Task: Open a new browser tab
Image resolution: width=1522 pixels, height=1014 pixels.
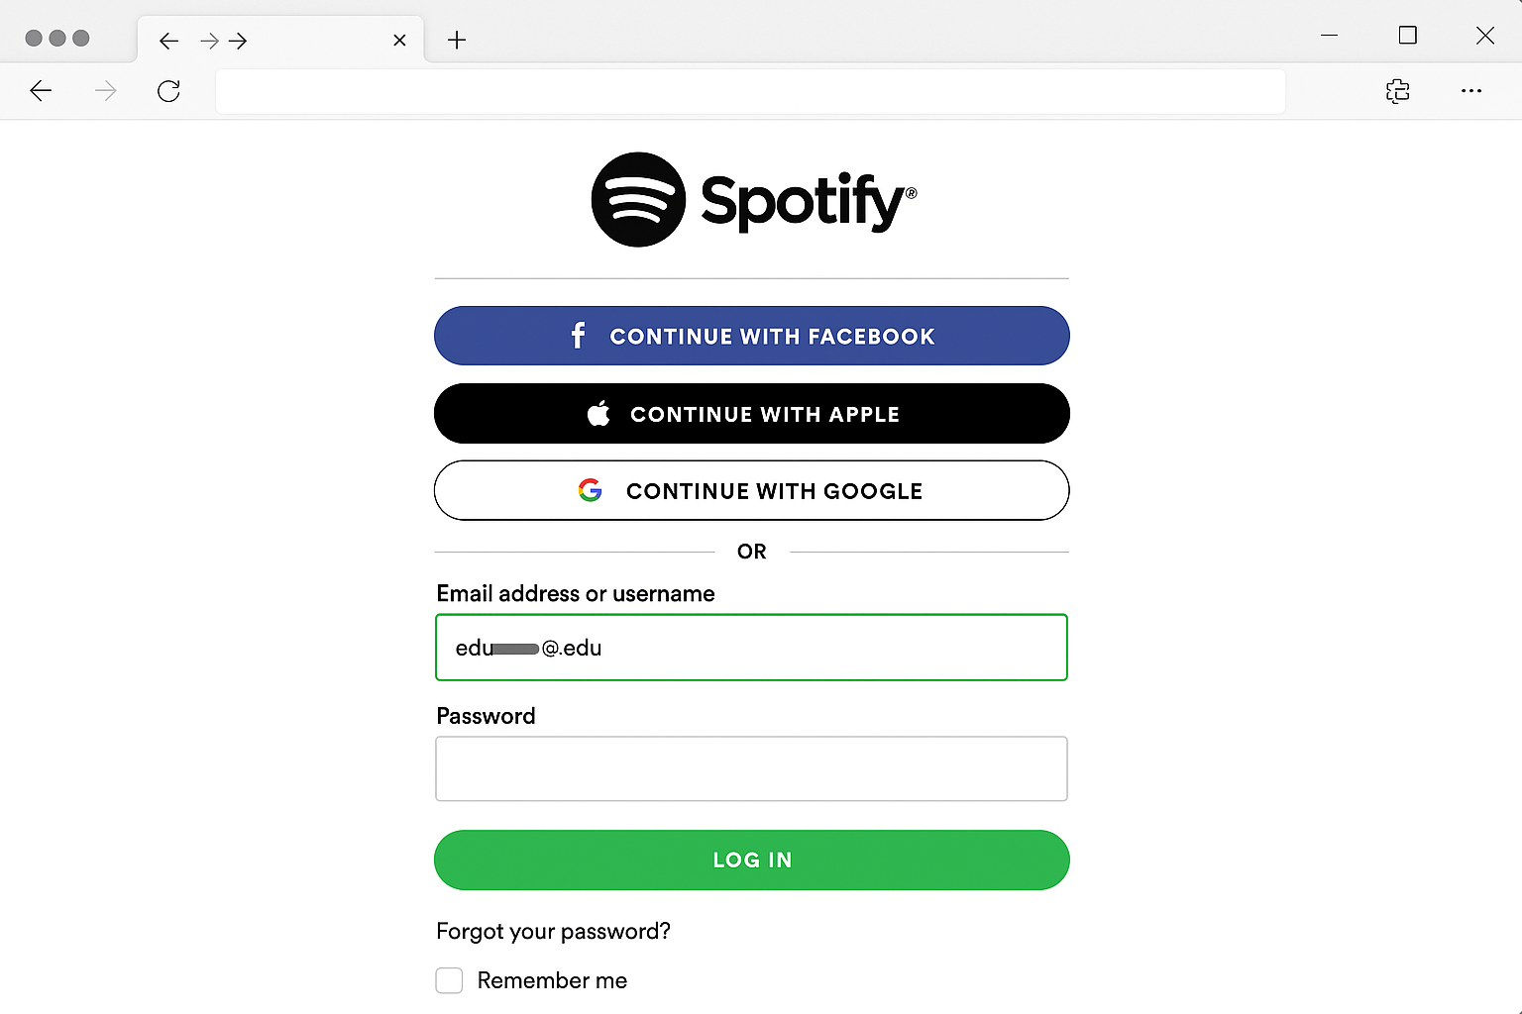Action: pyautogui.click(x=456, y=40)
